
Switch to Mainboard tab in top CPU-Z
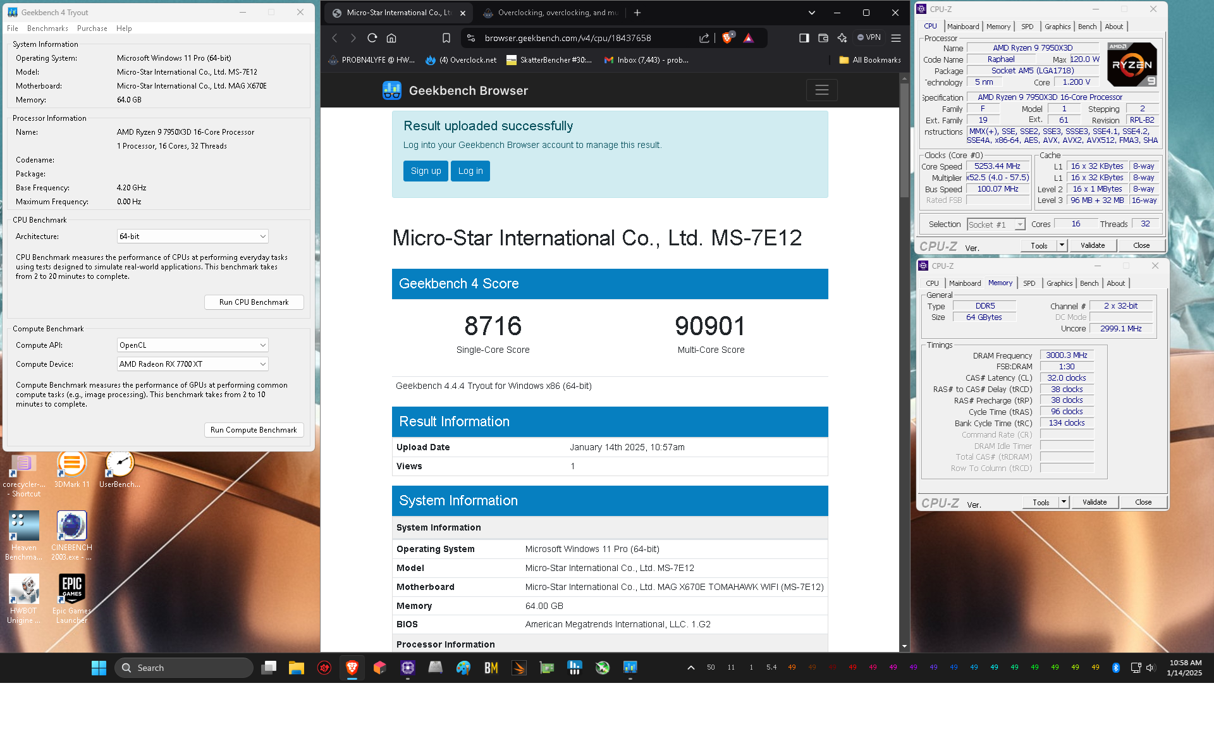pos(963,27)
